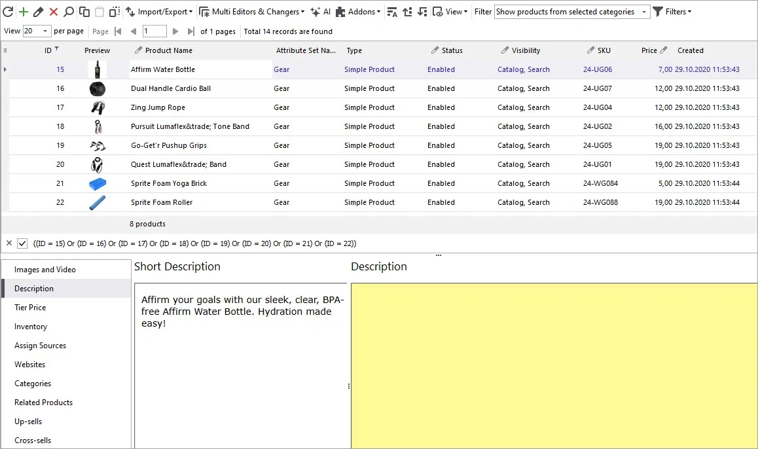The height and width of the screenshot is (449, 758).
Task: Remove the ID filter with the X icon
Action: 9,243
